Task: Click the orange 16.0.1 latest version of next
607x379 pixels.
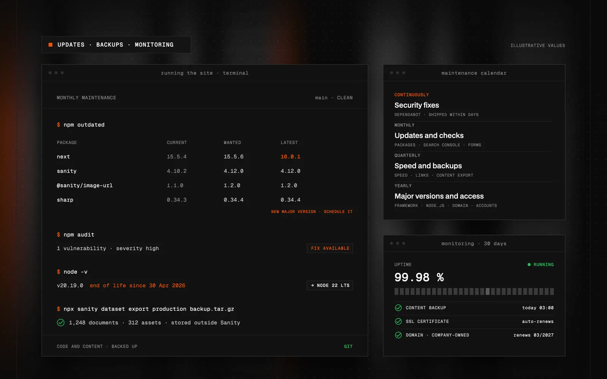Action: click(x=291, y=157)
